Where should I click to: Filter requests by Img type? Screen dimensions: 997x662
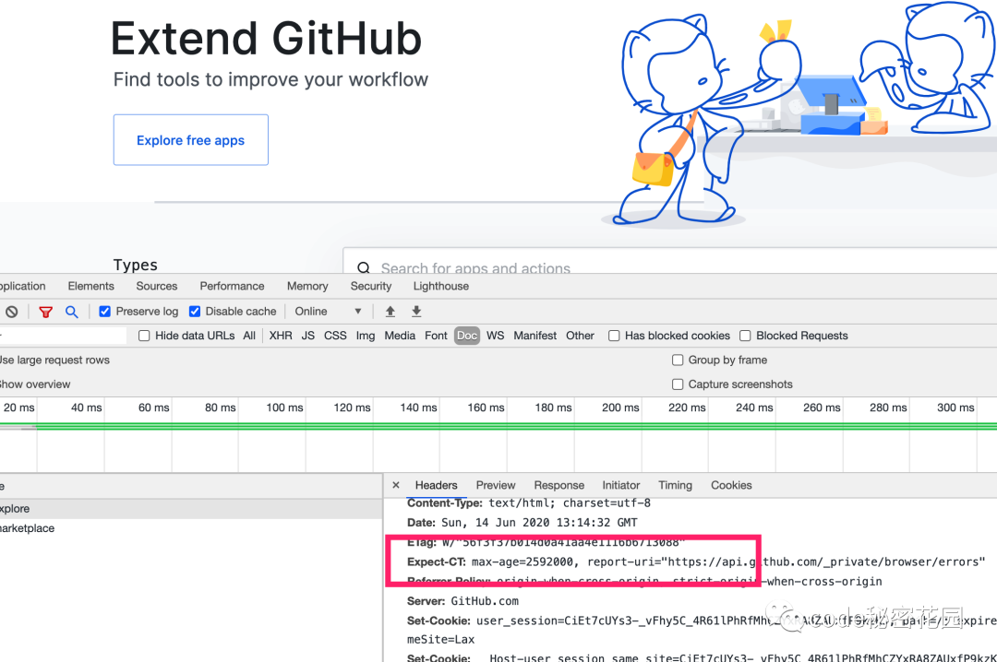pos(365,336)
